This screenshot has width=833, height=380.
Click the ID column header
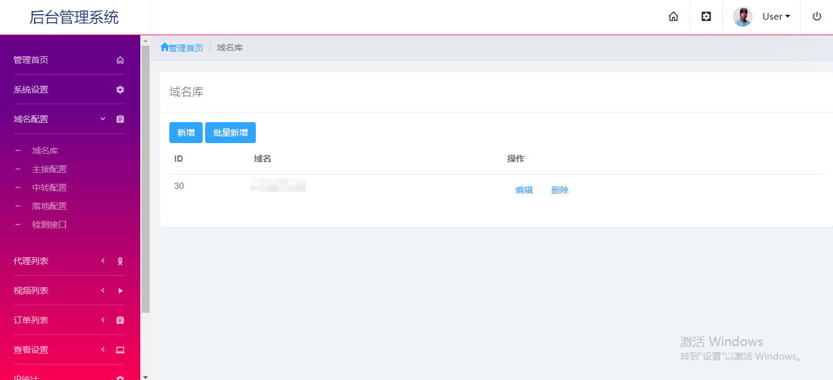click(x=179, y=159)
